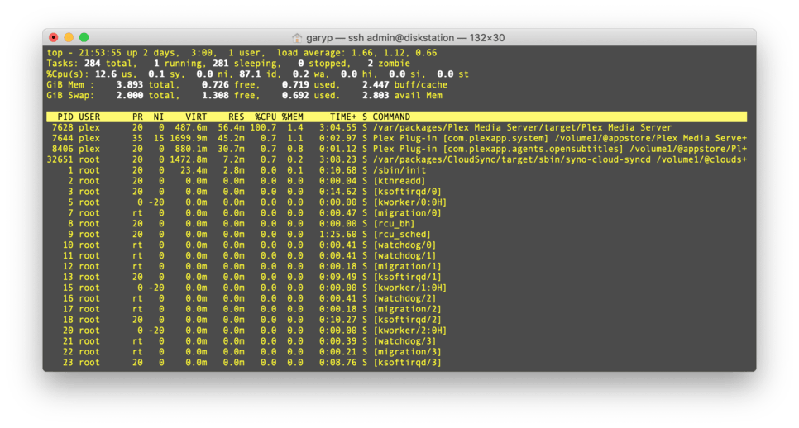Click the RES column header
The height and width of the screenshot is (428, 799).
tap(237, 117)
